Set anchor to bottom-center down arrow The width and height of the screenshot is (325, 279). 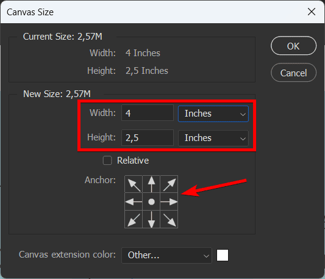point(151,219)
